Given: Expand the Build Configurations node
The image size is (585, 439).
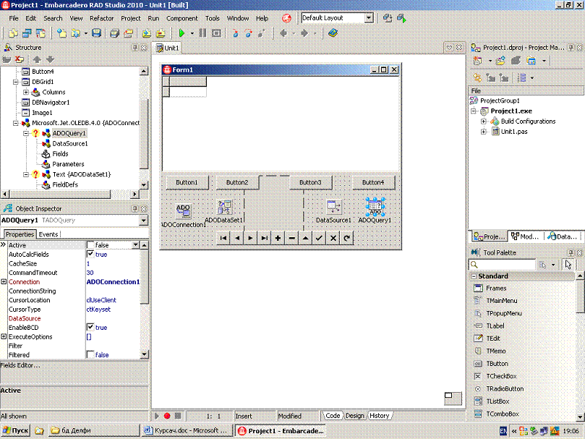Looking at the screenshot, I should (484, 122).
